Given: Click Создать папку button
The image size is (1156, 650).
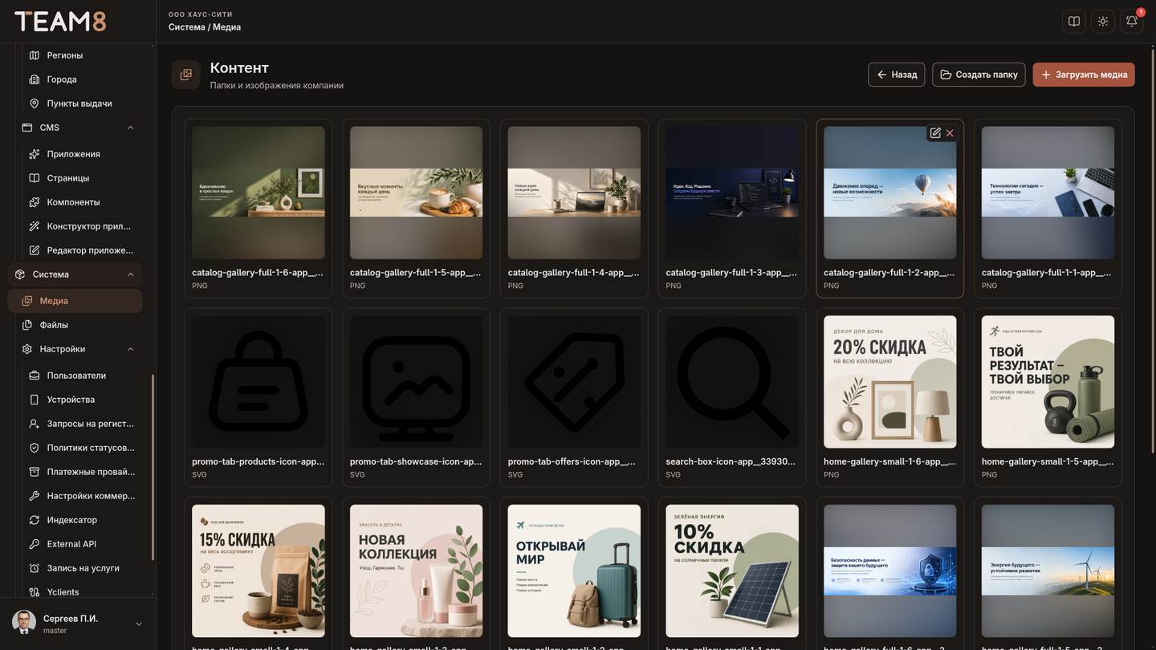Looking at the screenshot, I should click(979, 75).
